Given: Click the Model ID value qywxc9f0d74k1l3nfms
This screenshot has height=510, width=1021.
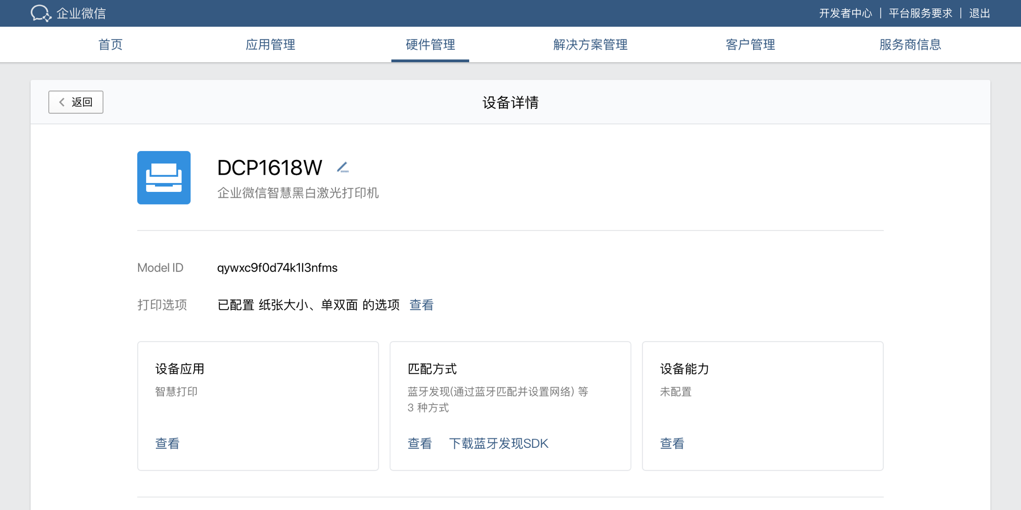Looking at the screenshot, I should tap(277, 268).
